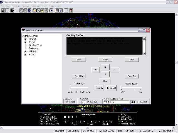Click the toolbar icon left of the yellow dome
This screenshot has height=133, width=178.
pos(38,11)
